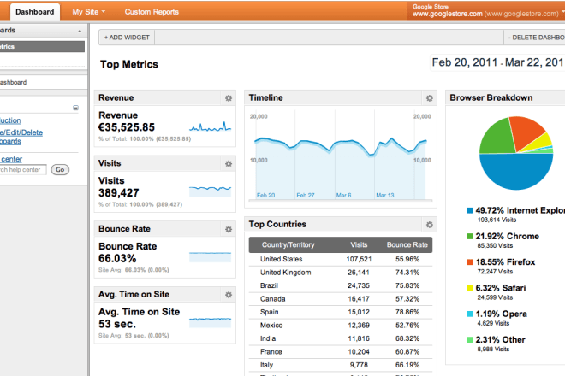The image size is (565, 376).
Task: Click the light green Other legend swatch
Action: [470, 340]
